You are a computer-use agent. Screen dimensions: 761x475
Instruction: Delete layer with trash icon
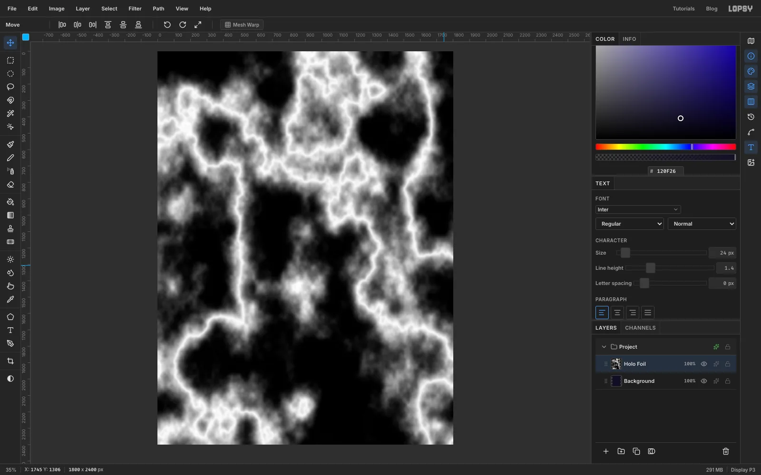(x=726, y=451)
